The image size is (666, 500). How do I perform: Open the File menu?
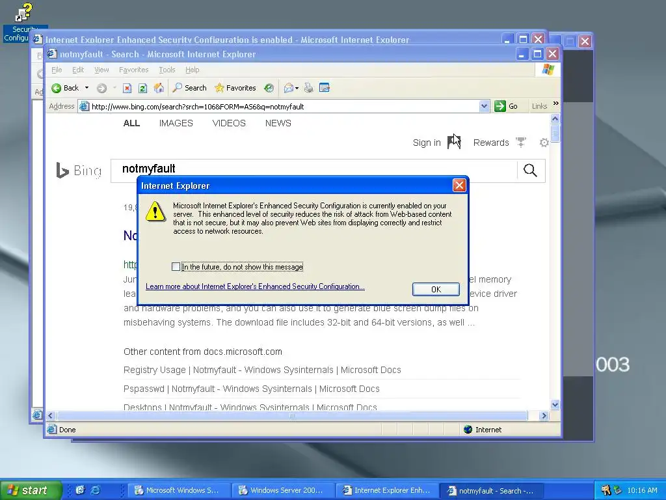click(x=57, y=70)
